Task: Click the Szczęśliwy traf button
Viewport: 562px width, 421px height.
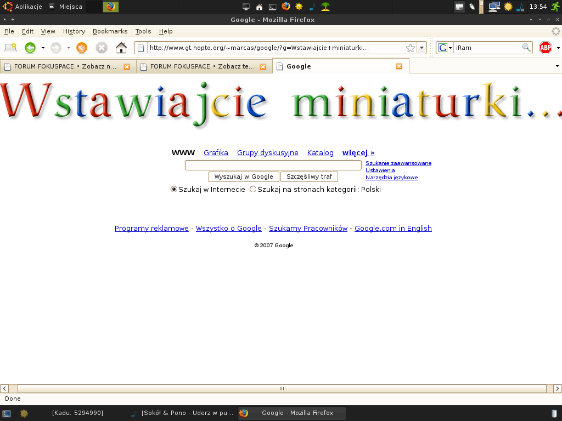Action: pos(310,177)
